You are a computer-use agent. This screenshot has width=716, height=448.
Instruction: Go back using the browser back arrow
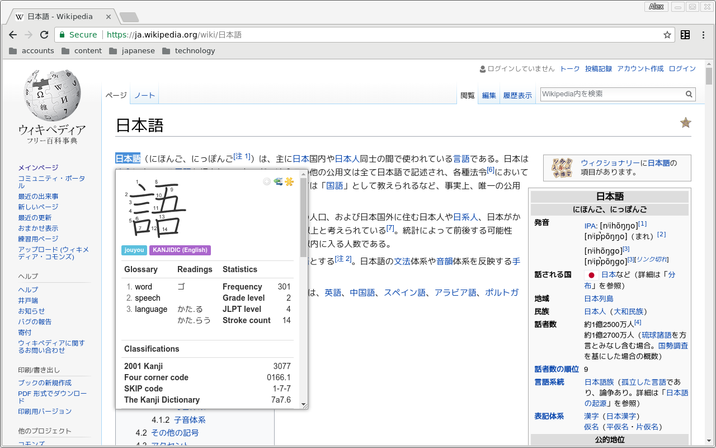tap(13, 35)
